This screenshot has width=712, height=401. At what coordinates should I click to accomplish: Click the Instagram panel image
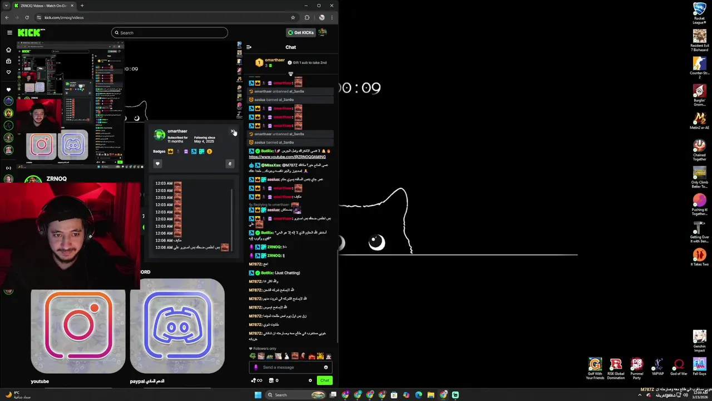(x=78, y=326)
